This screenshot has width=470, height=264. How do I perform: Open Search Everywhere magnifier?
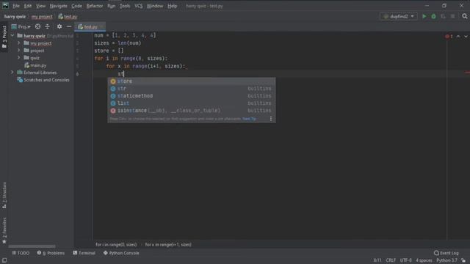(465, 16)
